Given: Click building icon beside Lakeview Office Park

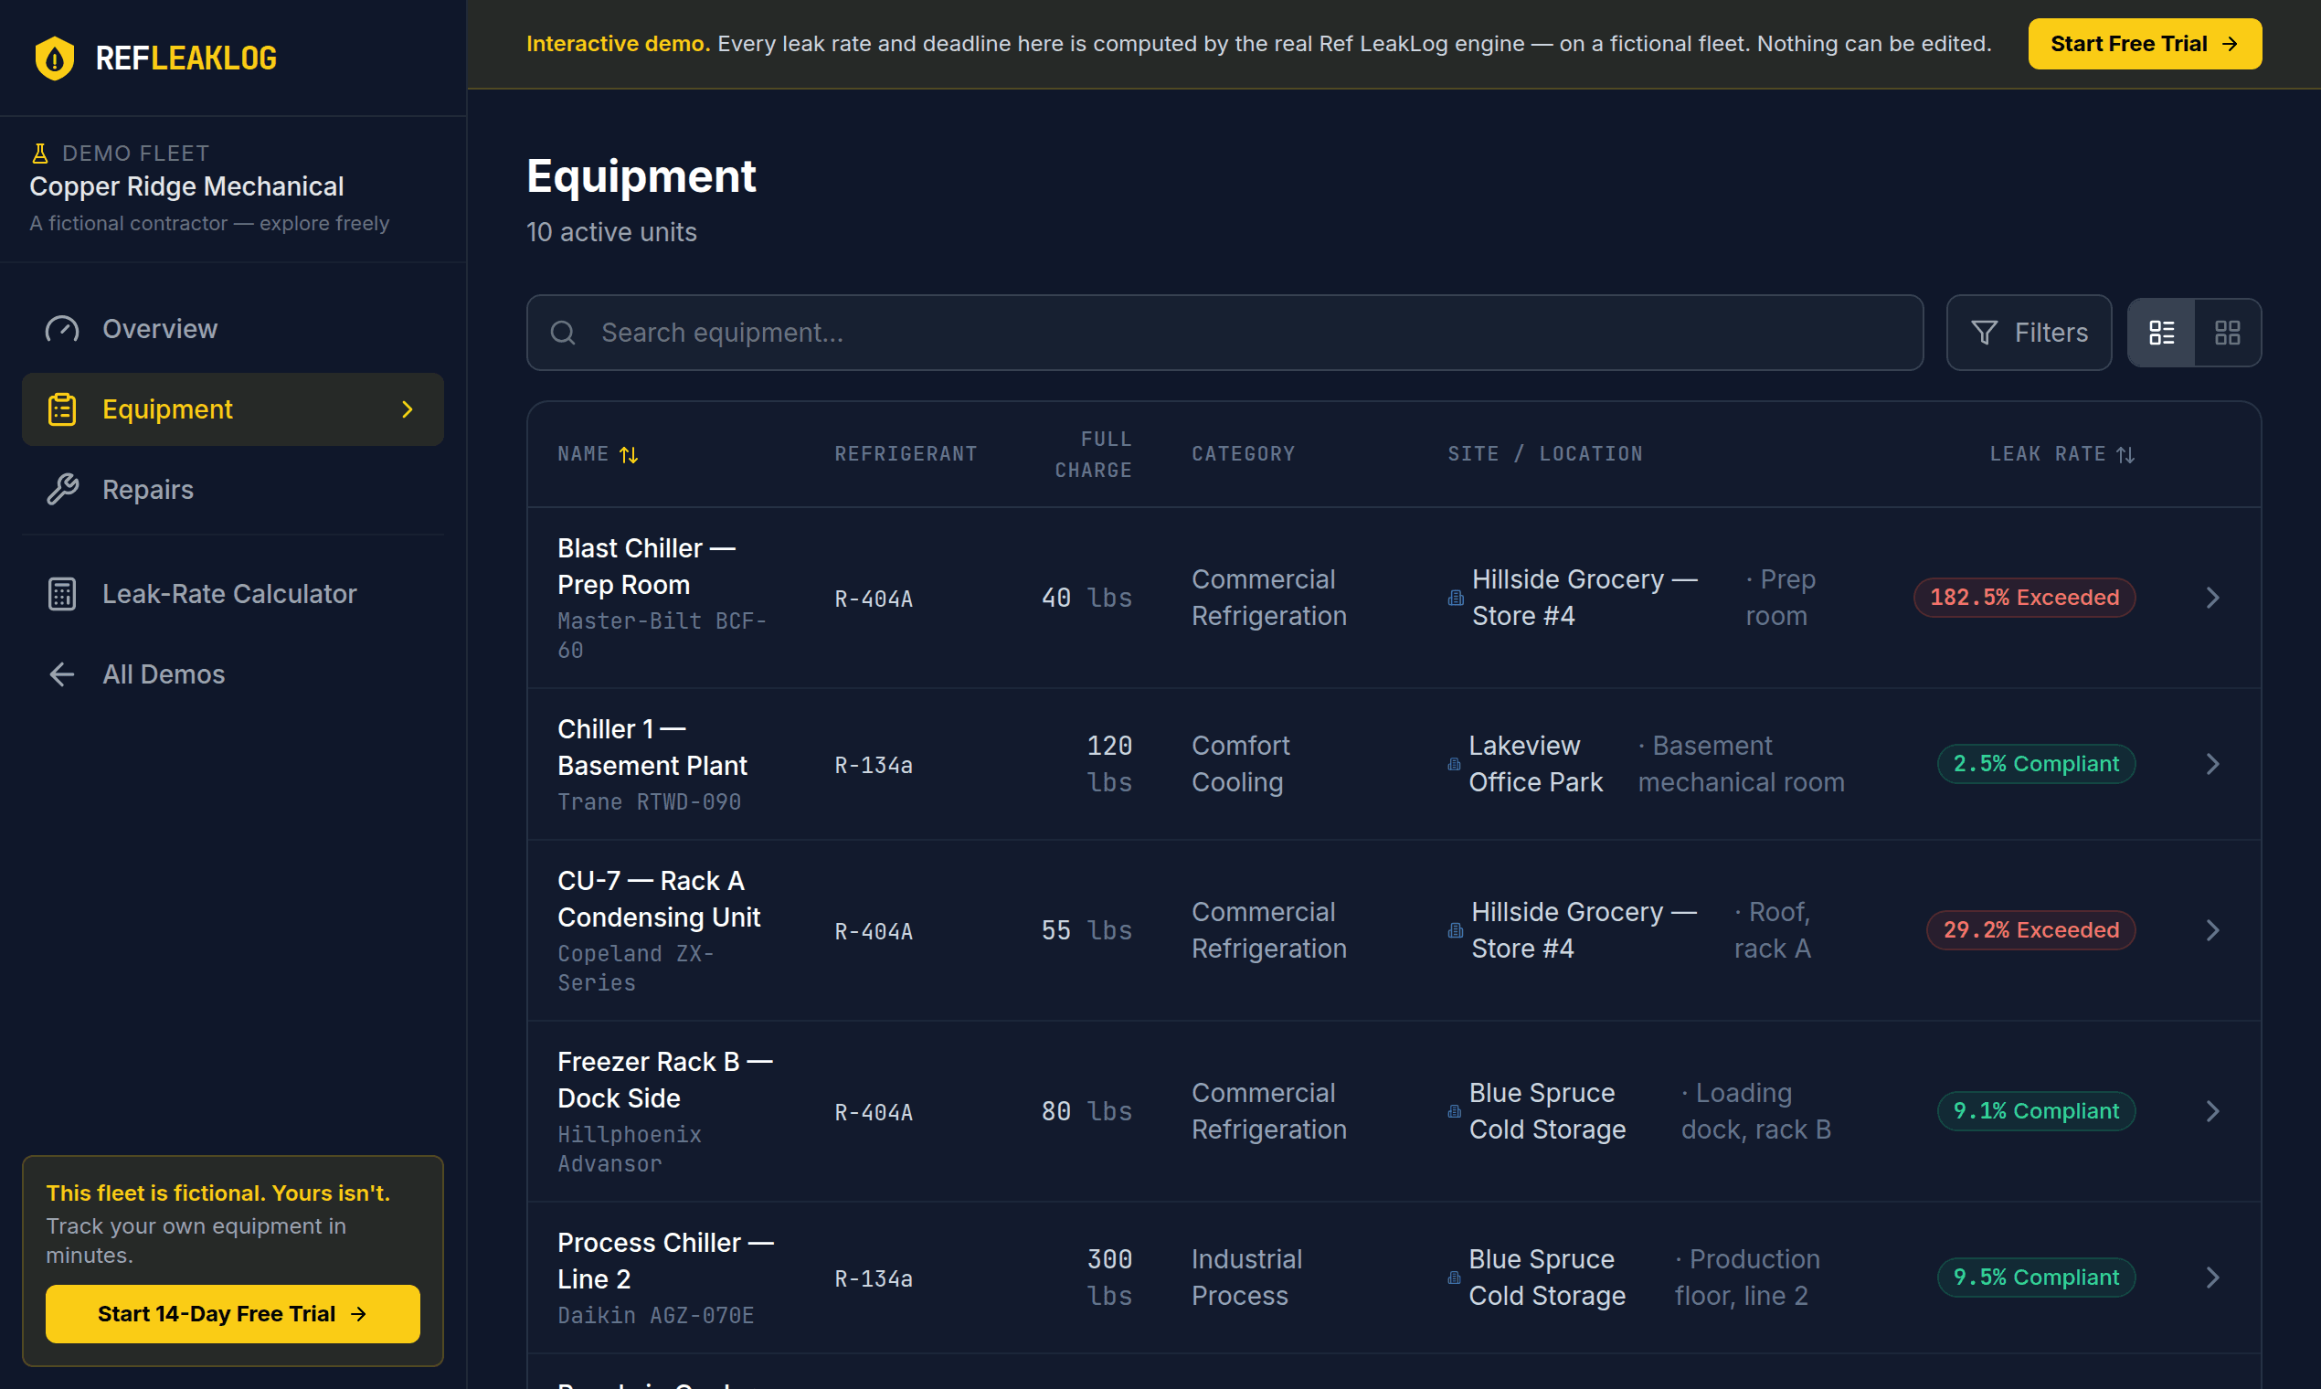Looking at the screenshot, I should click(x=1454, y=764).
